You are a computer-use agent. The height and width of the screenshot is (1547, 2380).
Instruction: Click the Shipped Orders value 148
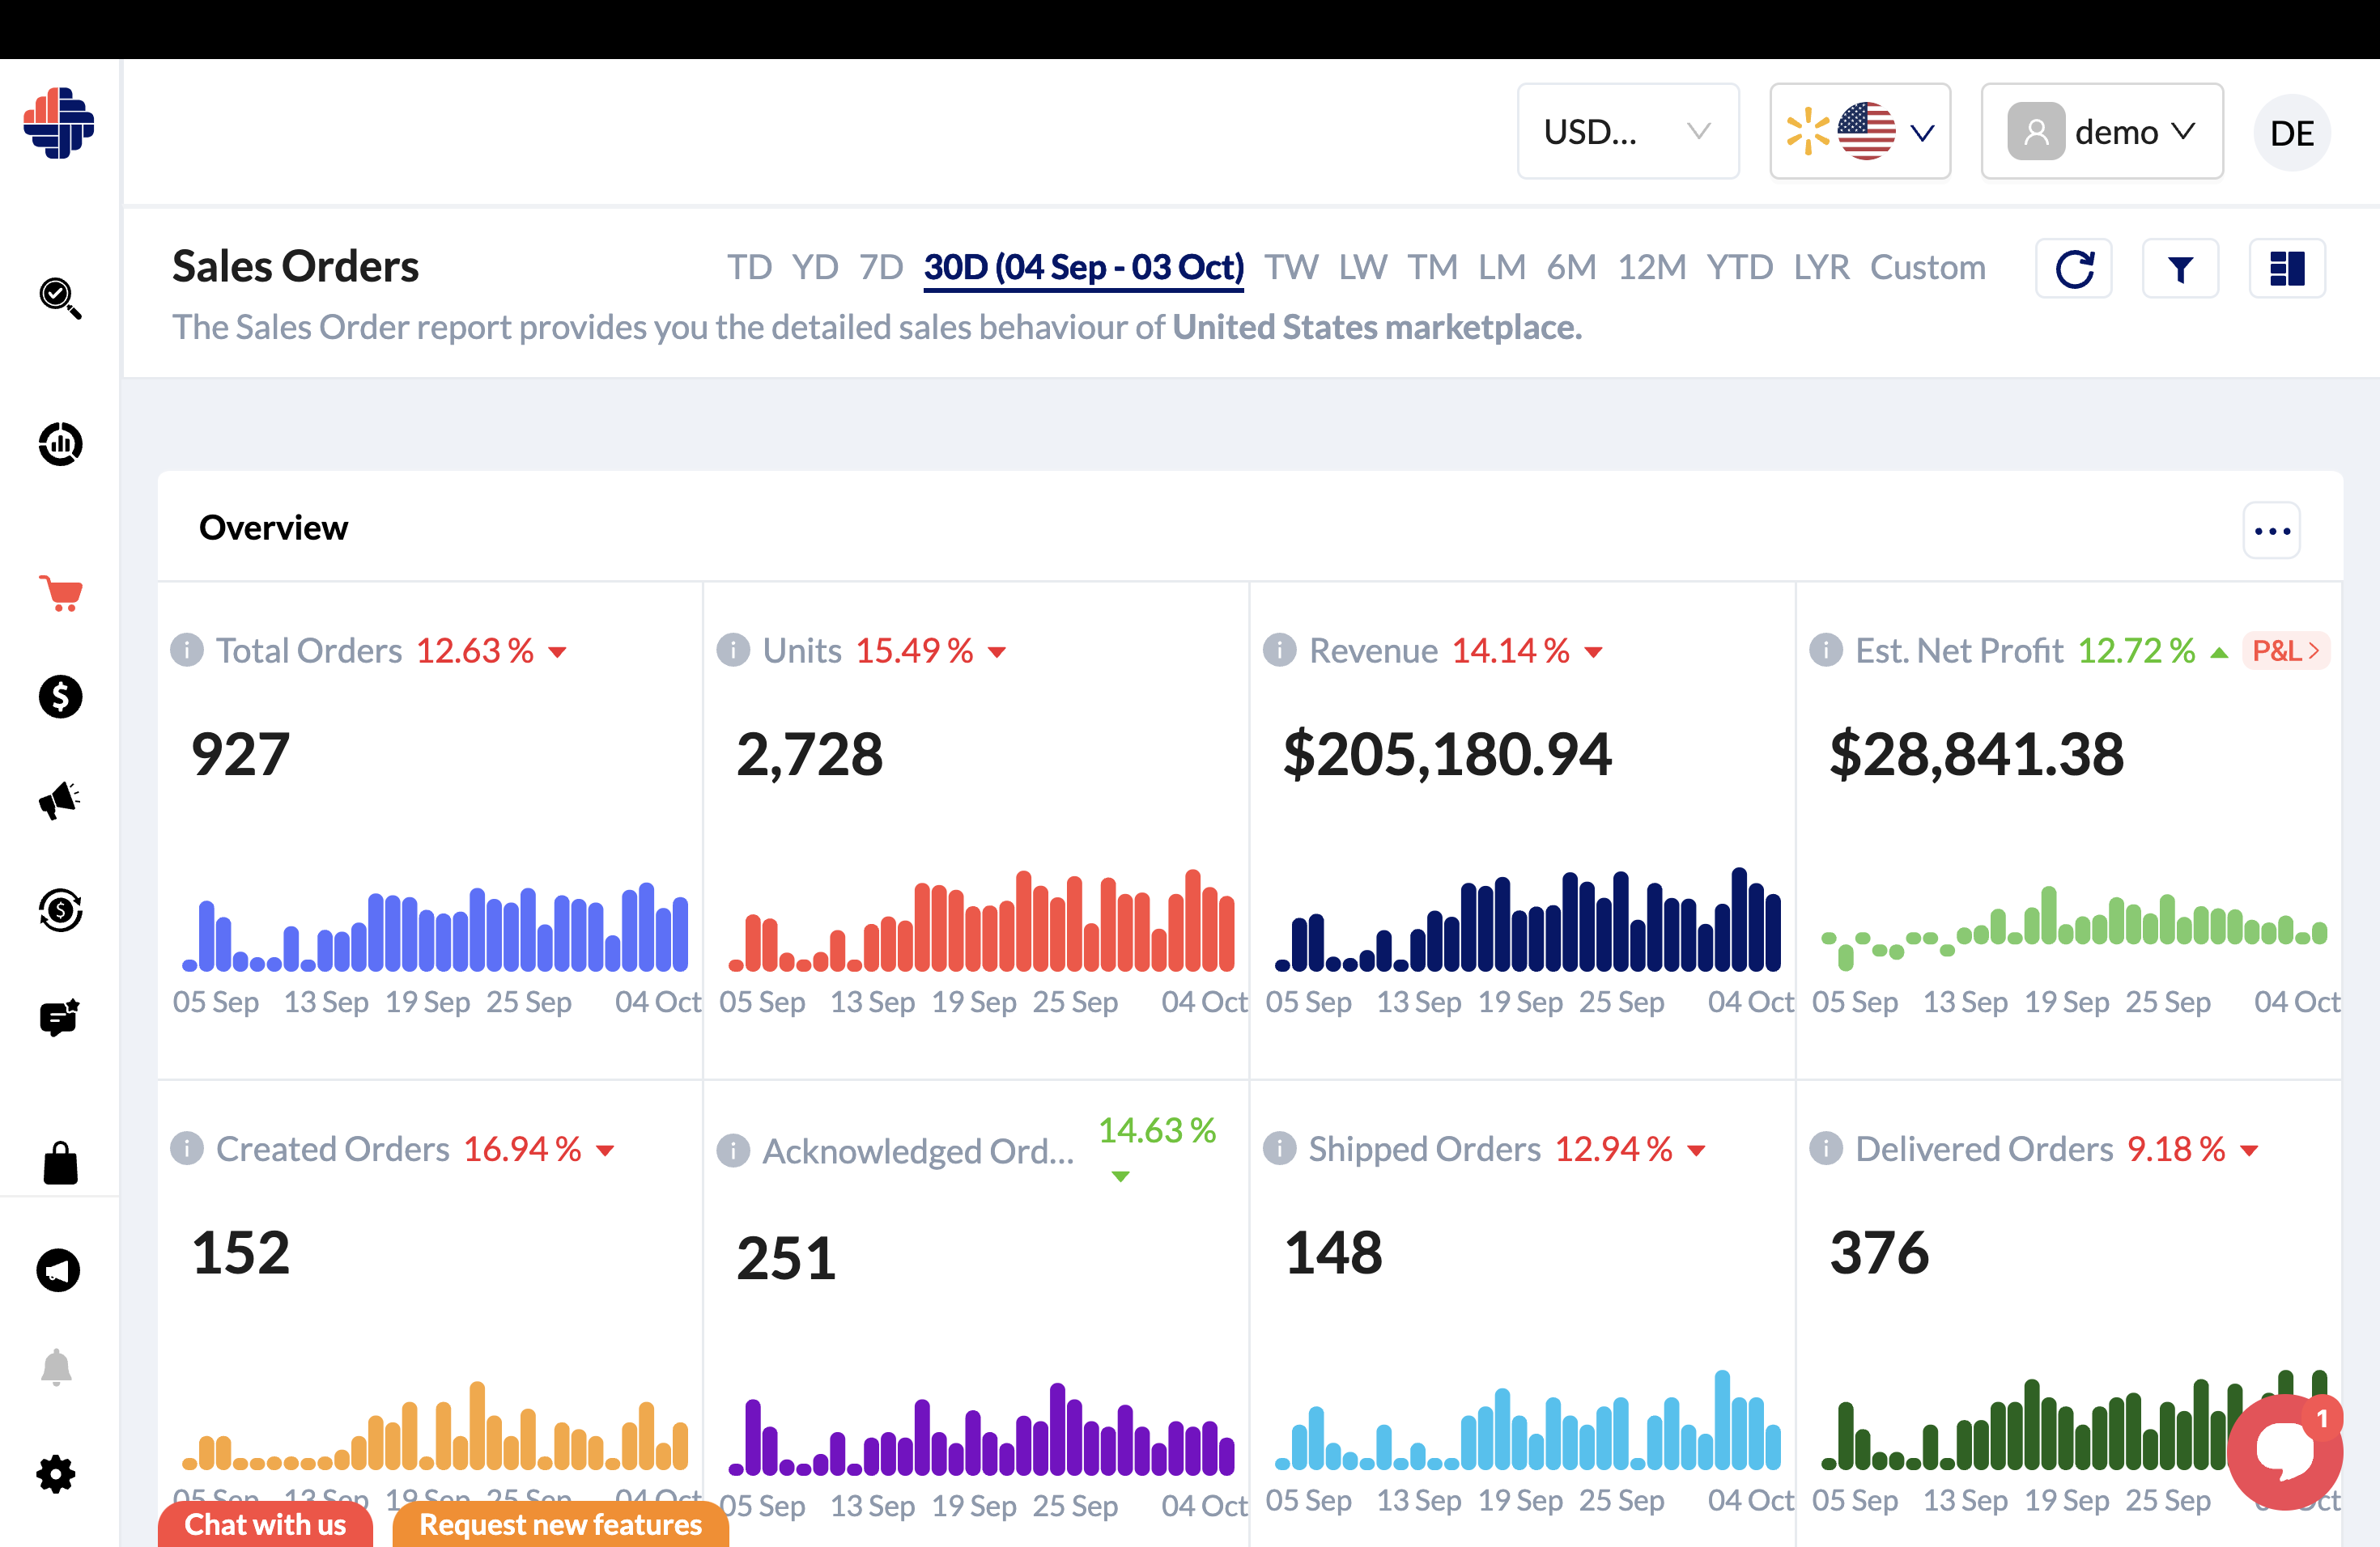click(x=1333, y=1253)
